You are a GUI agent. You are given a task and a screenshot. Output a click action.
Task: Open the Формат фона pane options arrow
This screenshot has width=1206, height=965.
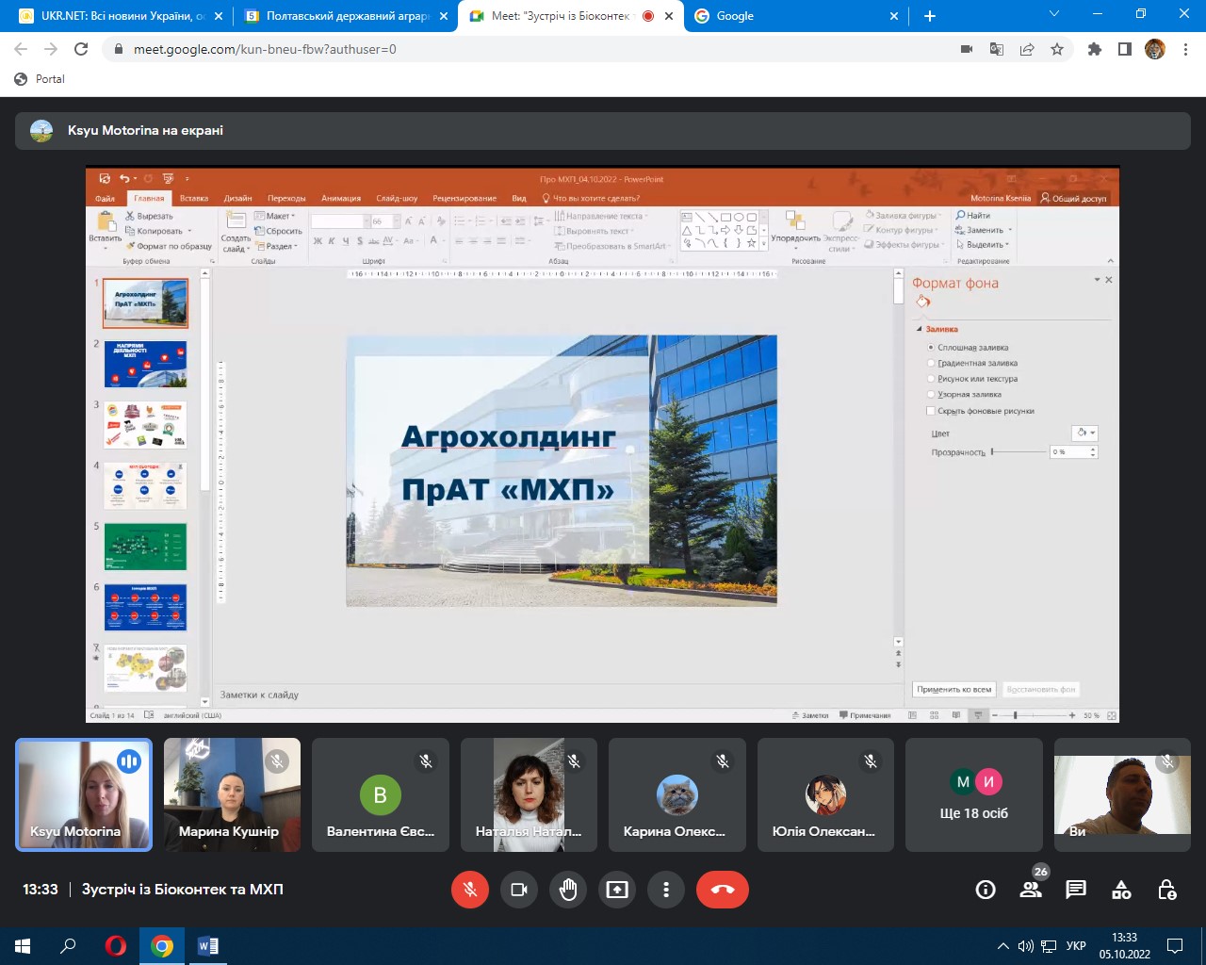(1097, 280)
